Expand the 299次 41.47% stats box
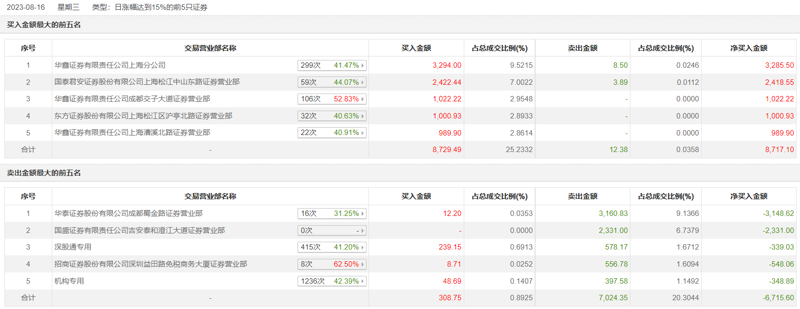The height and width of the screenshot is (309, 800). tap(332, 65)
